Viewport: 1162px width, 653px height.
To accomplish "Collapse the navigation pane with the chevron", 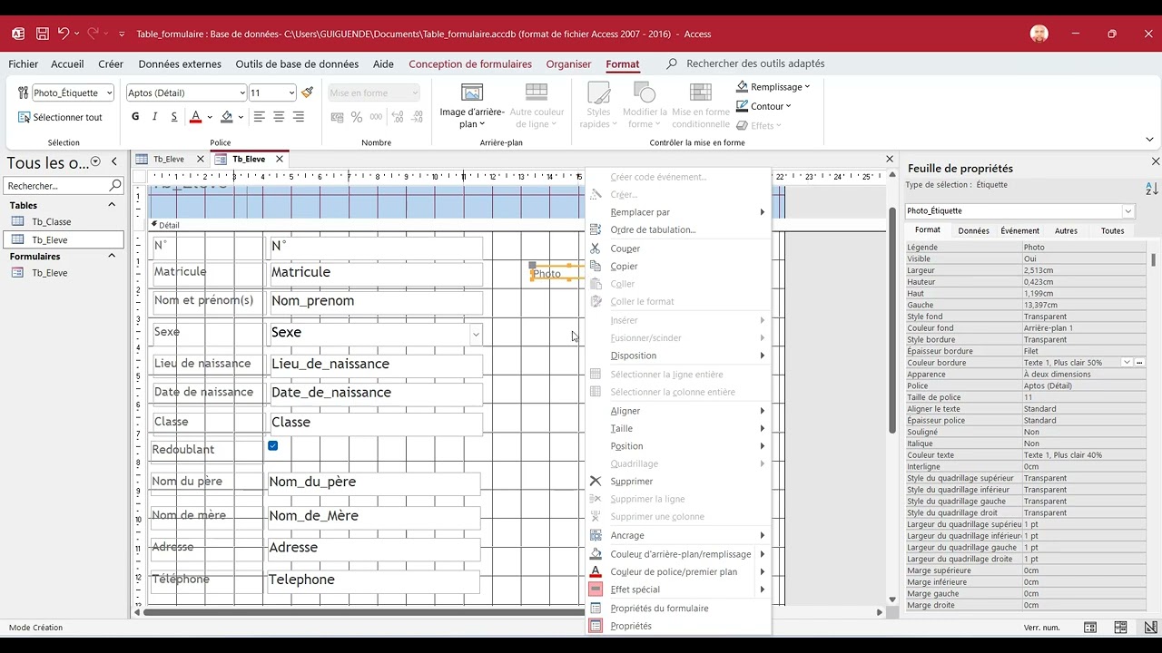I will click(114, 162).
